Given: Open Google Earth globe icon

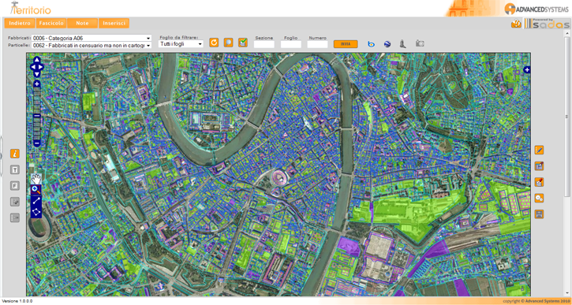Looking at the screenshot, I should click(x=387, y=44).
